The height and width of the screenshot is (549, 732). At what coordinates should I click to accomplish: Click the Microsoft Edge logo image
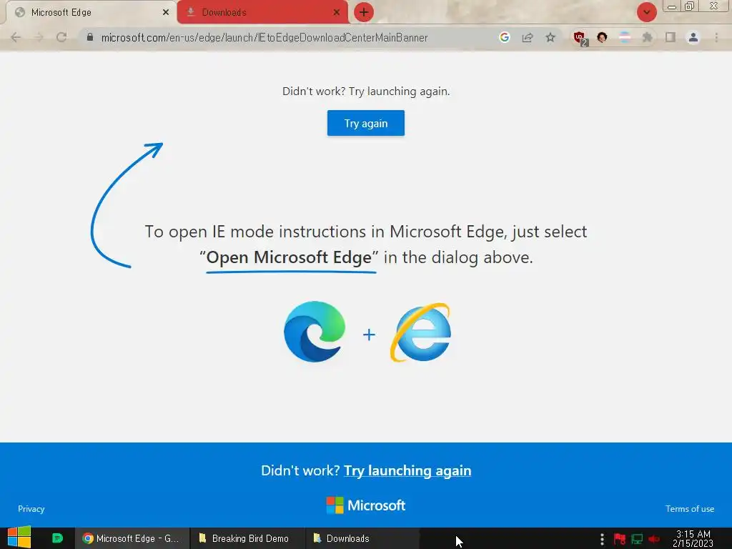pyautogui.click(x=315, y=332)
